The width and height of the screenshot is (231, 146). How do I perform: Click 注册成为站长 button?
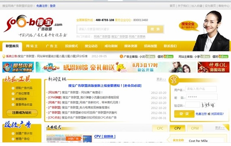pos(22,113)
